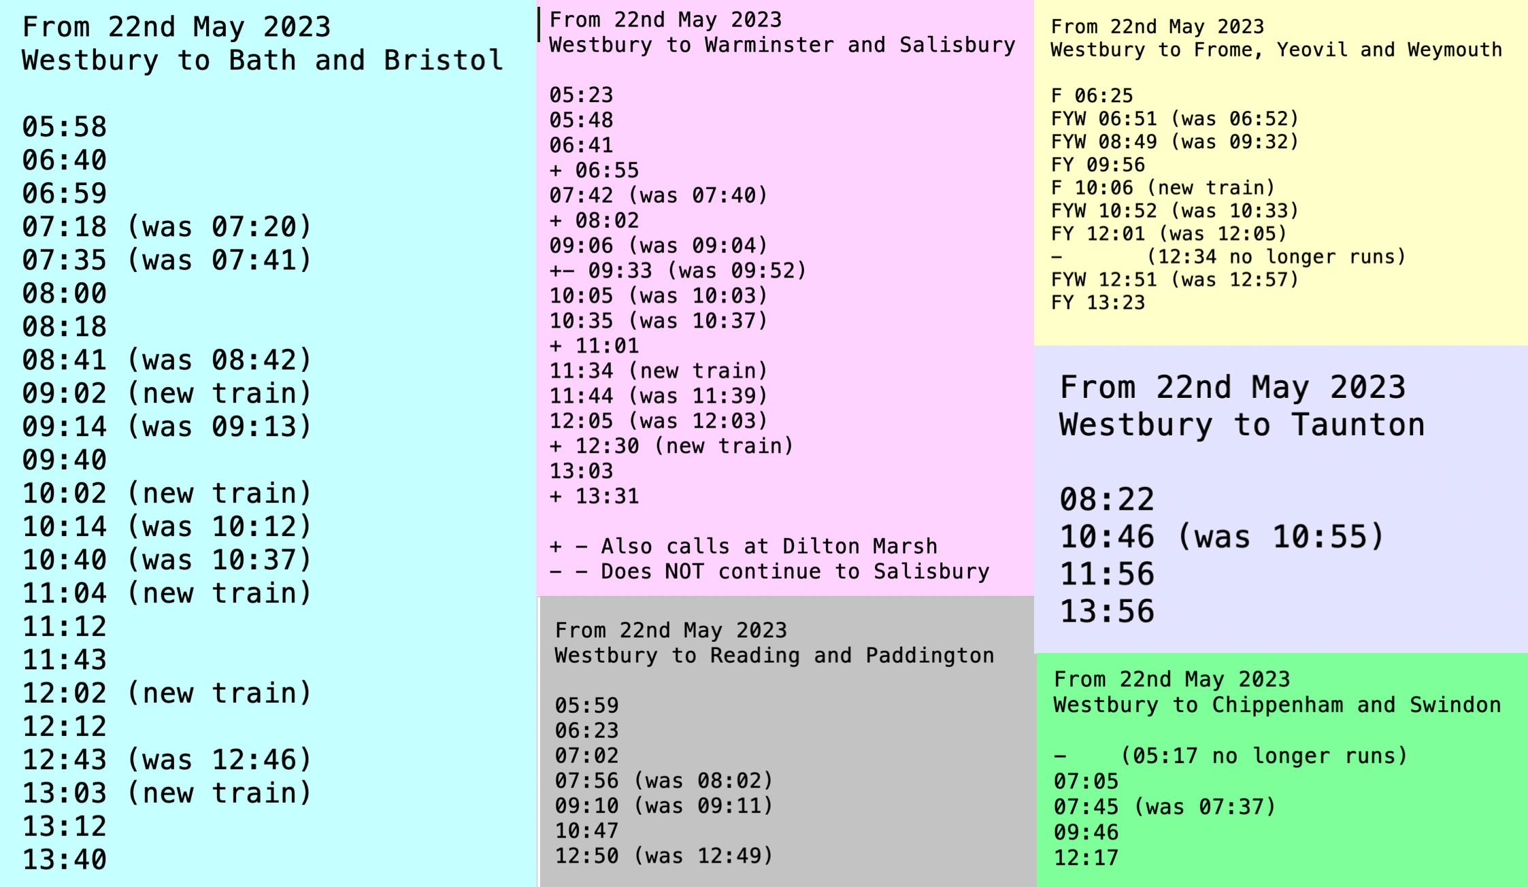Click Does NOT continue to Salisbury note
This screenshot has height=887, width=1528.
(x=769, y=571)
